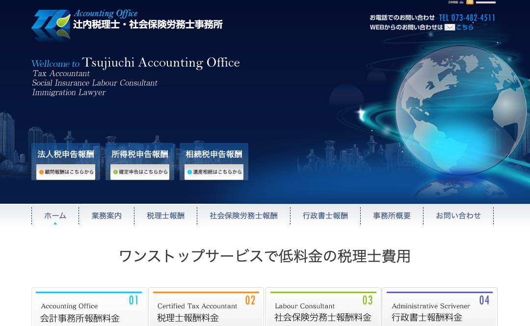This screenshot has height=326, width=530.
Task: Toggle the SOUND on button off
Action: click(x=470, y=2)
